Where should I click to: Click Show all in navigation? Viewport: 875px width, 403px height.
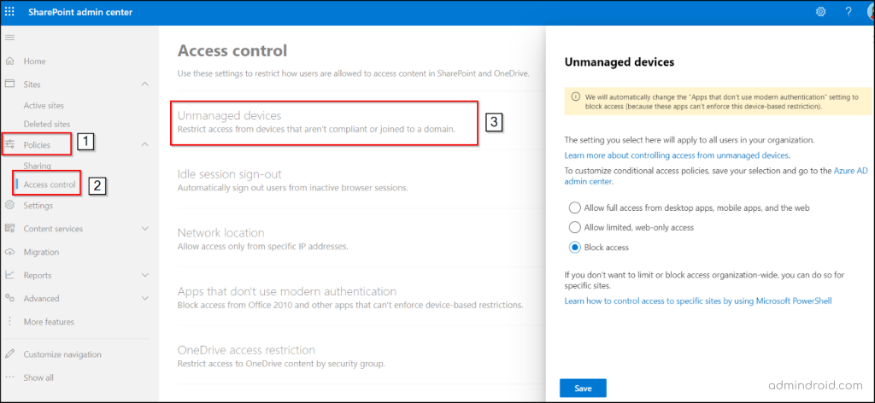[x=38, y=377]
